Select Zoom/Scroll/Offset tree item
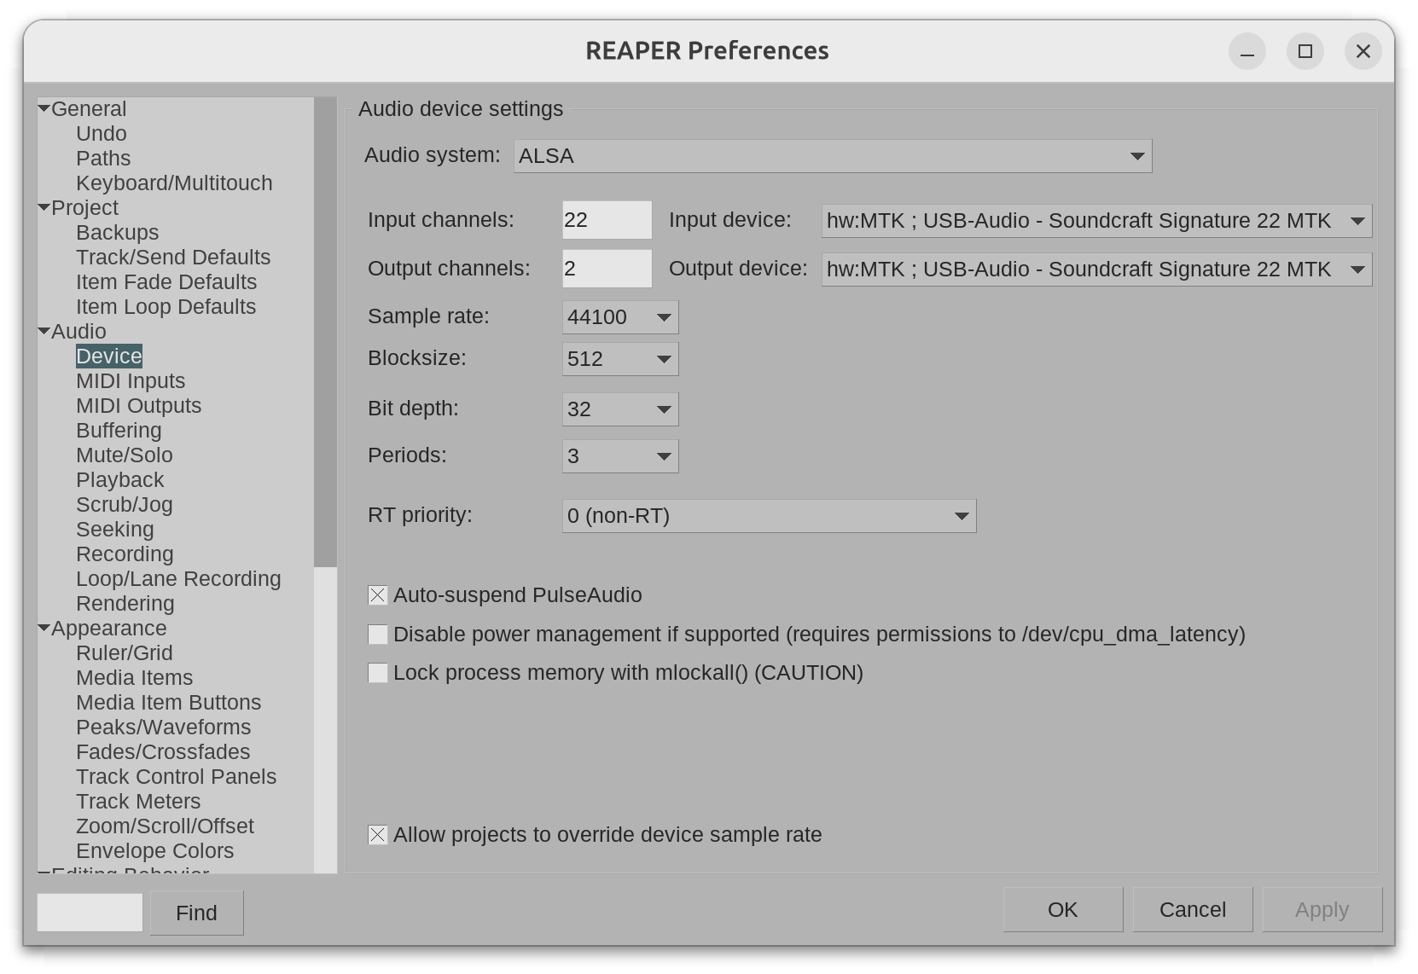This screenshot has height=974, width=1418. tap(166, 826)
